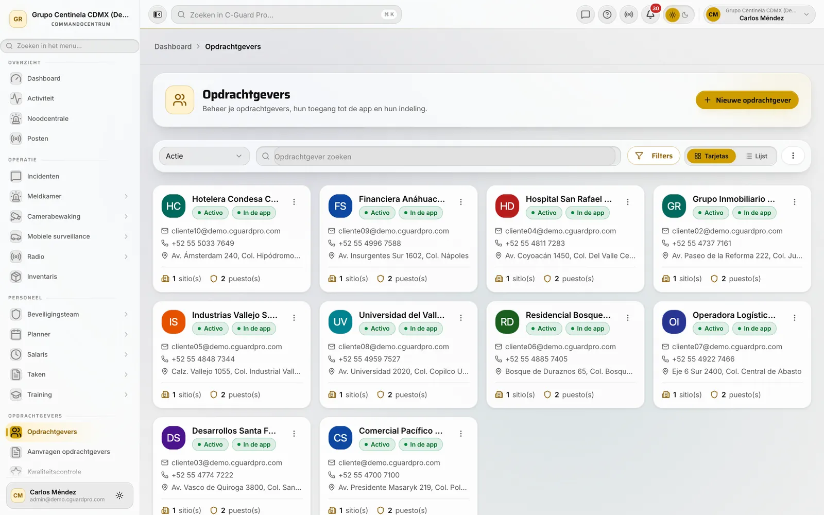Click the Salaris clock icon
Viewport: 824px width, 515px height.
(x=16, y=354)
